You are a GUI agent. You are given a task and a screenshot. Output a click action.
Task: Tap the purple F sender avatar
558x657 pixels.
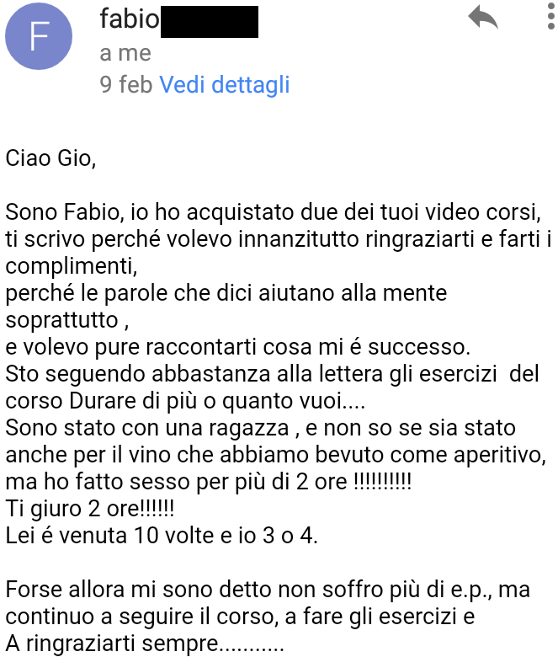click(x=39, y=36)
